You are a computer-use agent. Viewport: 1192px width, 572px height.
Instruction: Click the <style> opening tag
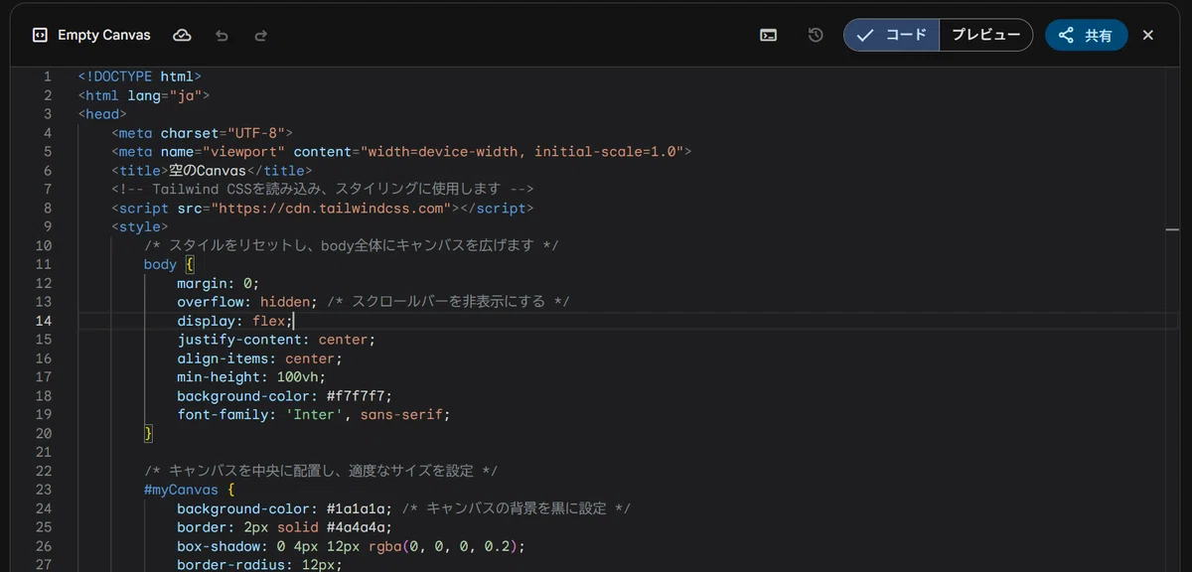[x=139, y=227]
